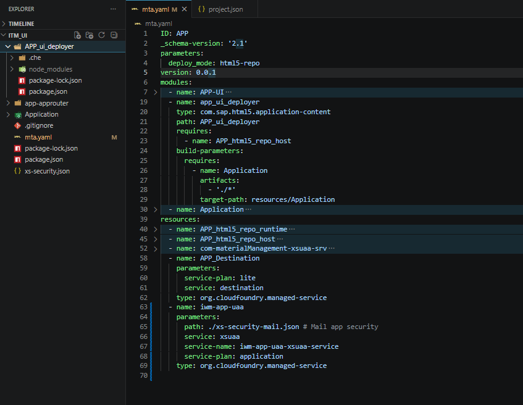Click '# Mail app security' comment
Viewport: 523px width, 405px height.
pyautogui.click(x=341, y=327)
